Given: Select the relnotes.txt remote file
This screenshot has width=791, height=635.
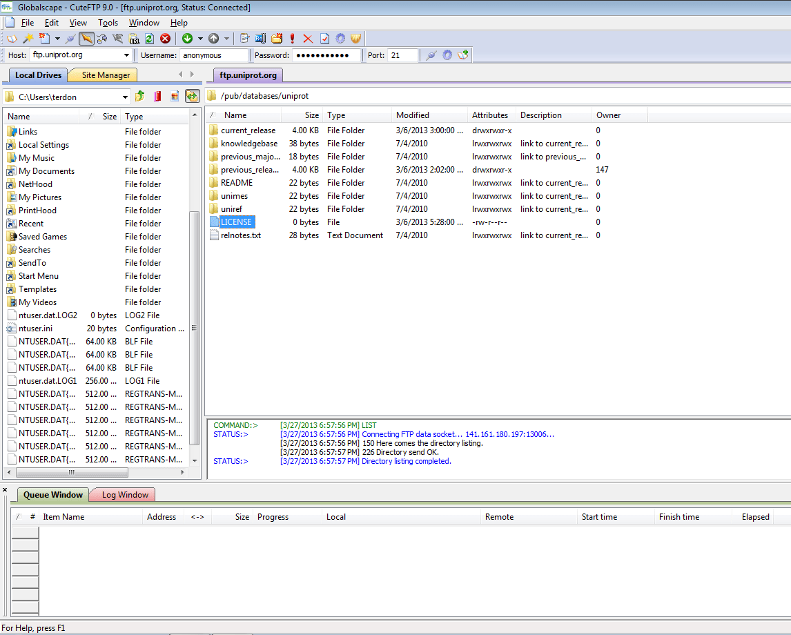Looking at the screenshot, I should 241,235.
